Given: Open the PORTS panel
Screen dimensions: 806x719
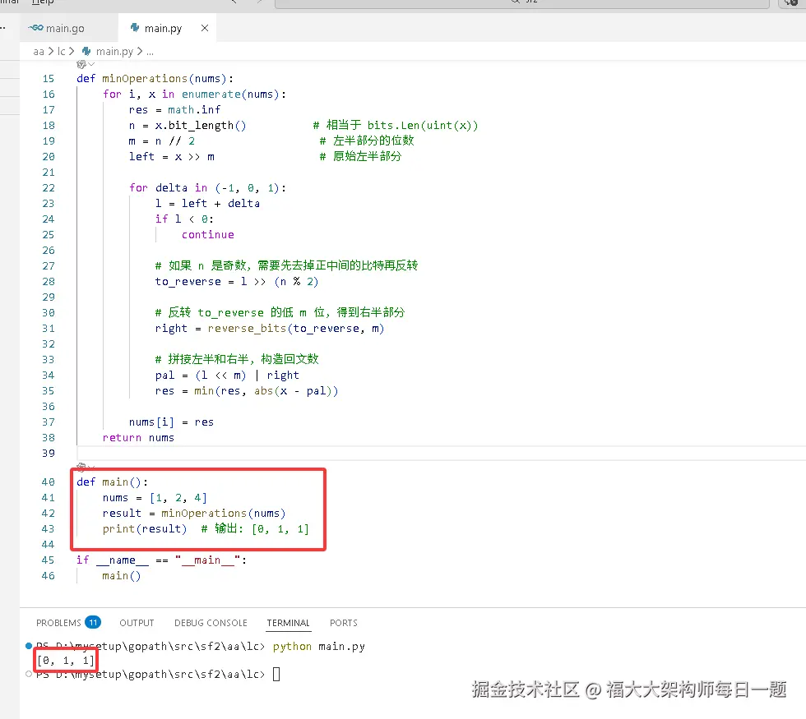Looking at the screenshot, I should click(343, 622).
